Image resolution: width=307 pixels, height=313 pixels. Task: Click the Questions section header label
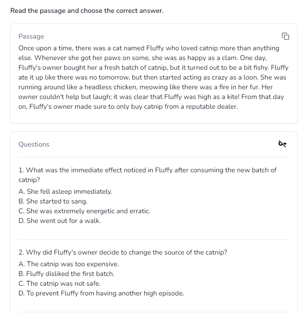coord(34,144)
